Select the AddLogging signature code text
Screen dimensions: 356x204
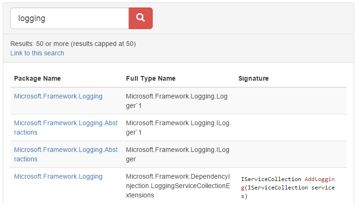(x=288, y=188)
